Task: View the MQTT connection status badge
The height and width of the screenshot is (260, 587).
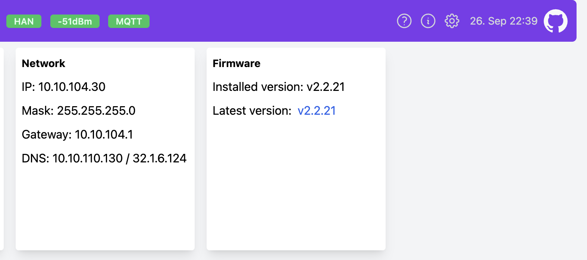Action: click(x=128, y=21)
